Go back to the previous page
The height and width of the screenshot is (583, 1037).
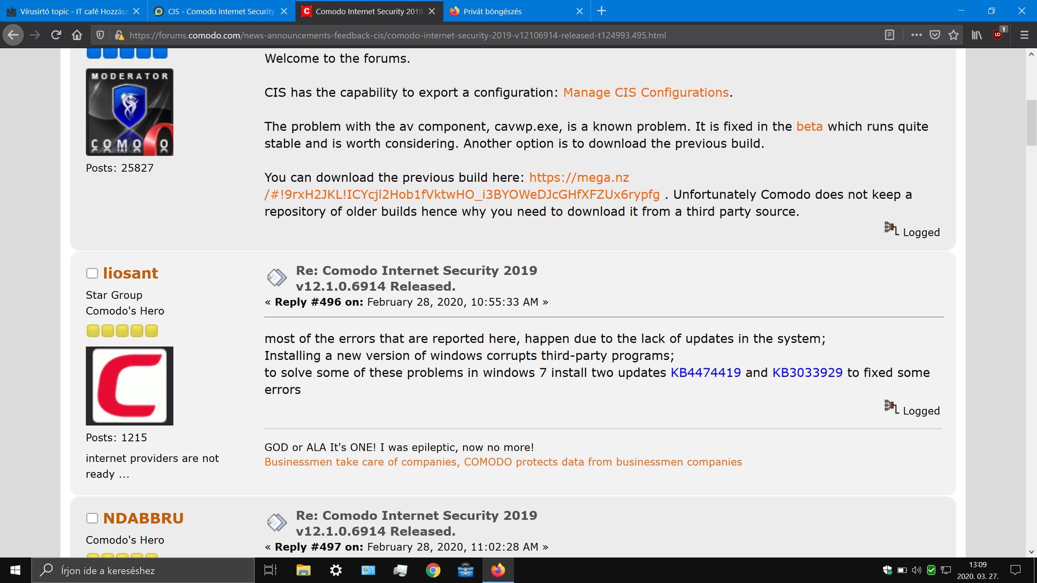pyautogui.click(x=13, y=35)
